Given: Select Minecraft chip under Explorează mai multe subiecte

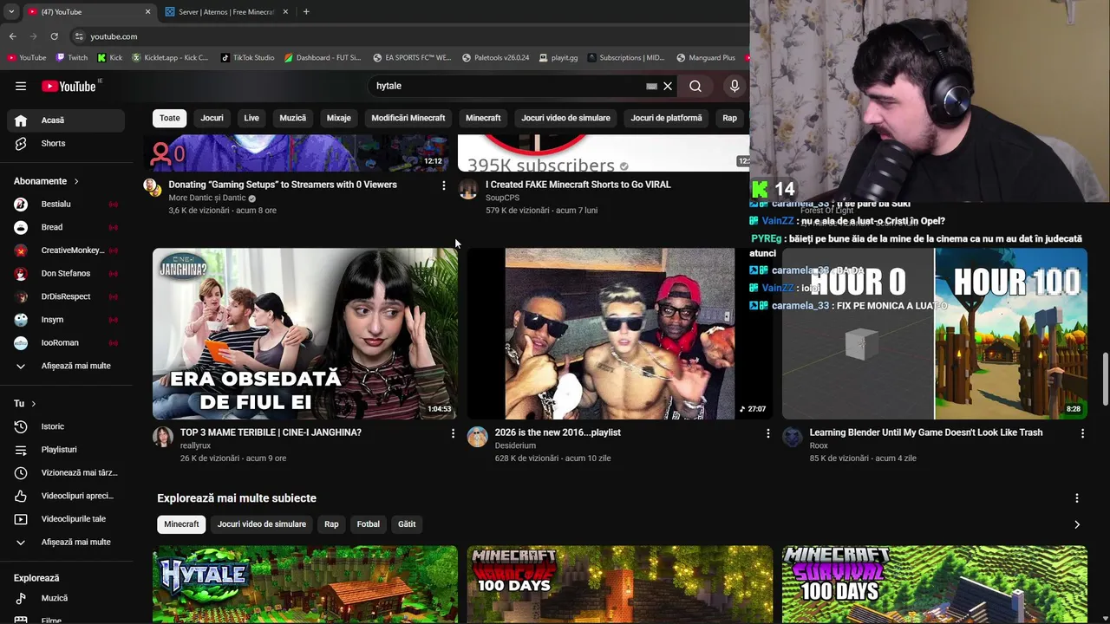Looking at the screenshot, I should (x=181, y=524).
